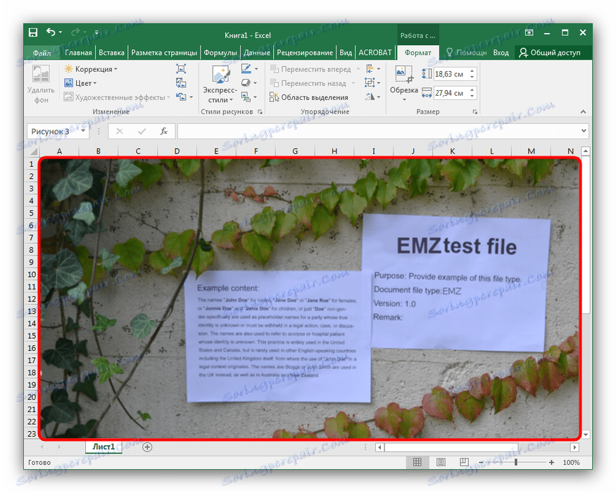This screenshot has width=616, height=493.
Task: Switch to the Главная tab
Action: coord(78,53)
